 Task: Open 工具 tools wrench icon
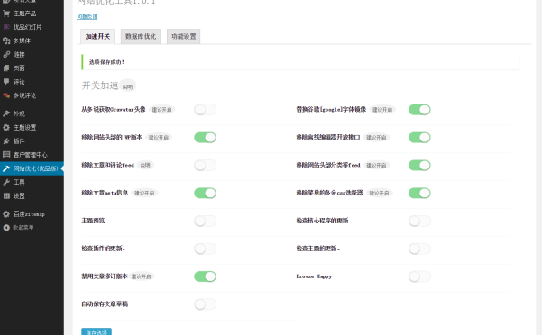coord(6,182)
